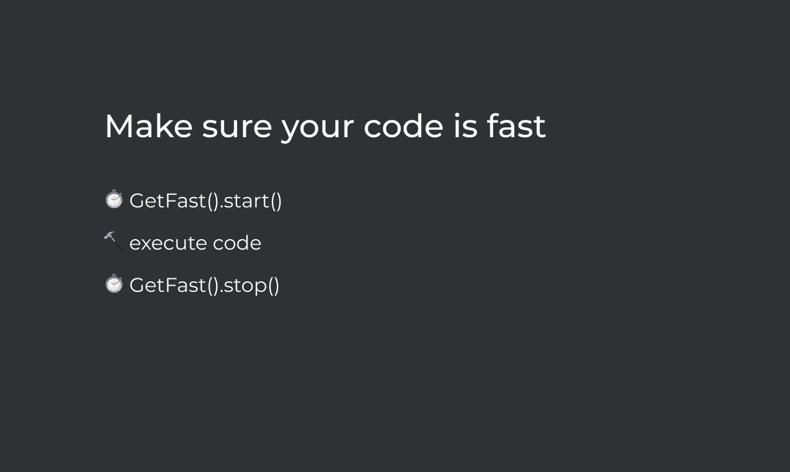Click the empty parentheses after start
The height and width of the screenshot is (472, 790).
click(x=277, y=201)
